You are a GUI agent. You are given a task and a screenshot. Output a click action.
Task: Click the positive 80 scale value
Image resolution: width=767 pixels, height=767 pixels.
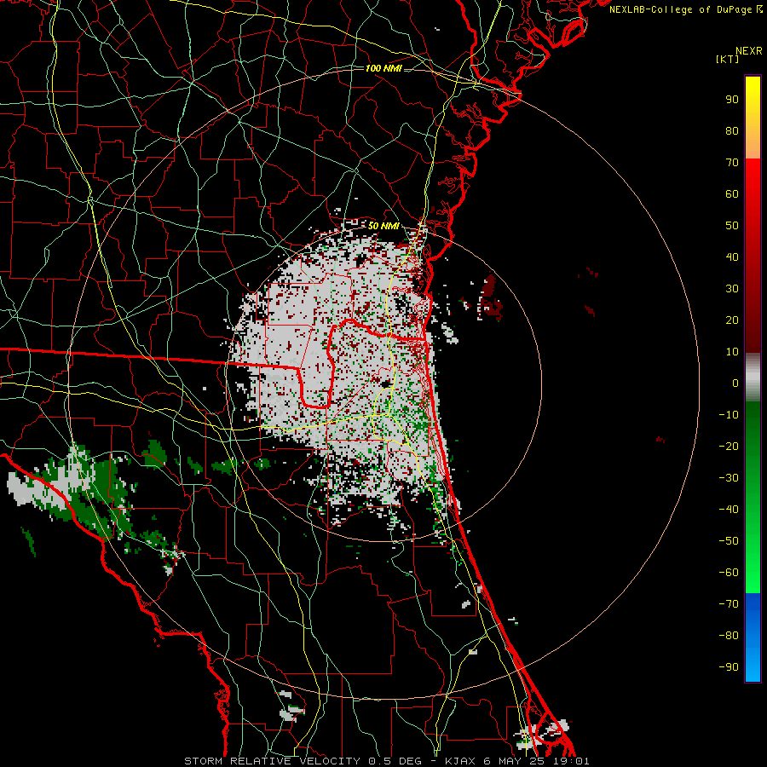pos(732,130)
